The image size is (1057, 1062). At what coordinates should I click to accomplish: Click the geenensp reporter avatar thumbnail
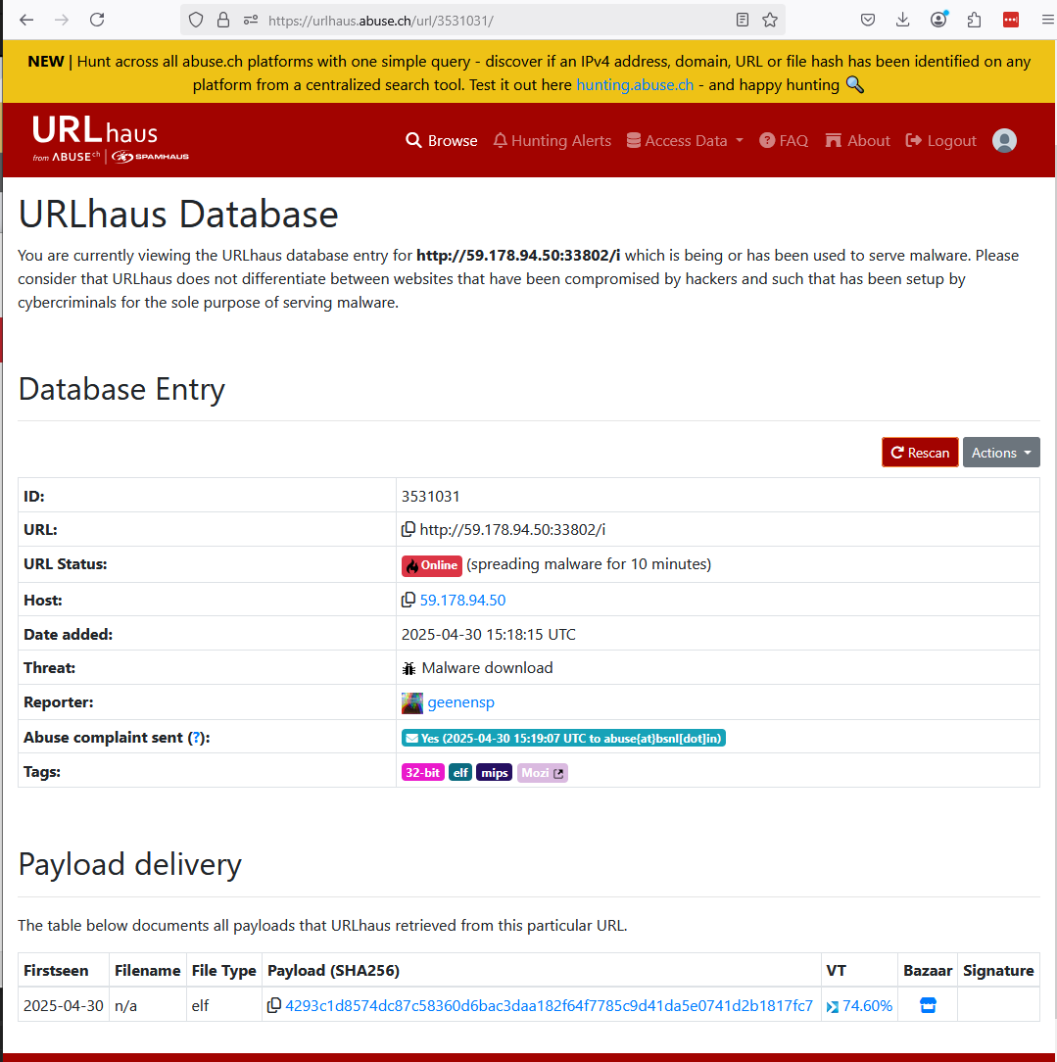(411, 703)
